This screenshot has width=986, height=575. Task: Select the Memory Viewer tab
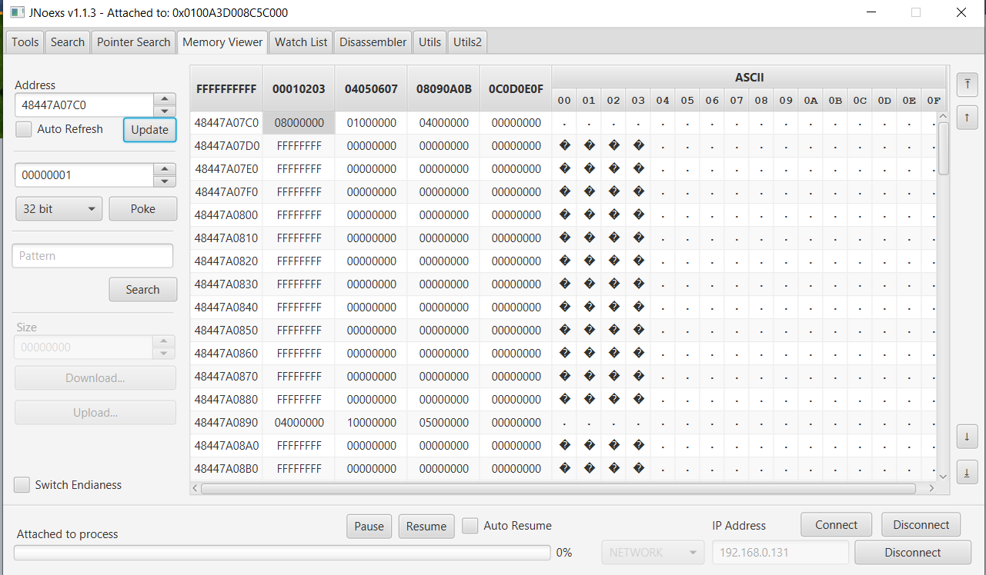(222, 42)
